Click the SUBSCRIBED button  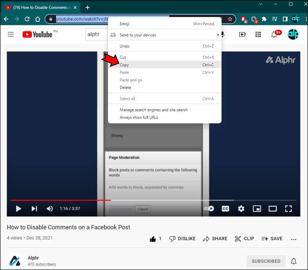[x=266, y=261]
